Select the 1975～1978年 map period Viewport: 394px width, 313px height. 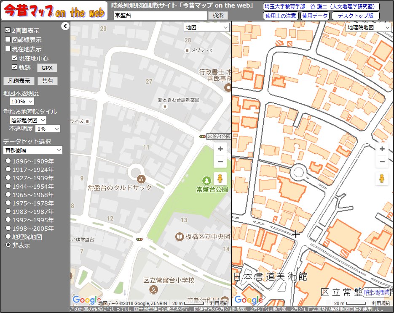(x=8, y=203)
